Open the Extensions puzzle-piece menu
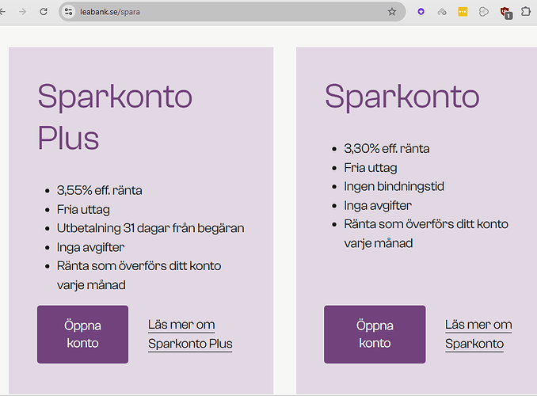The height and width of the screenshot is (396, 537). [525, 12]
